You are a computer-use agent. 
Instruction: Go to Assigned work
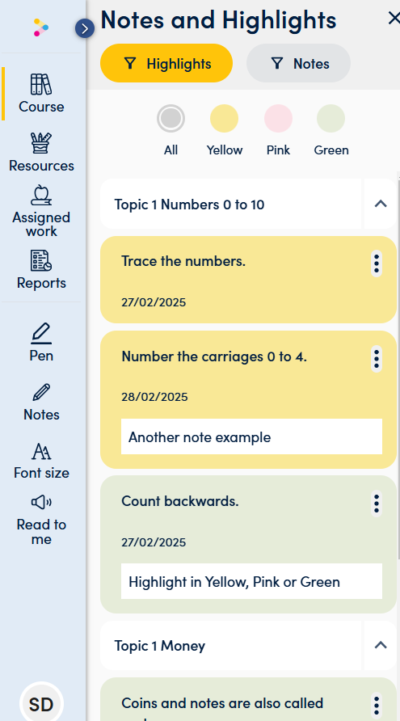click(x=41, y=211)
